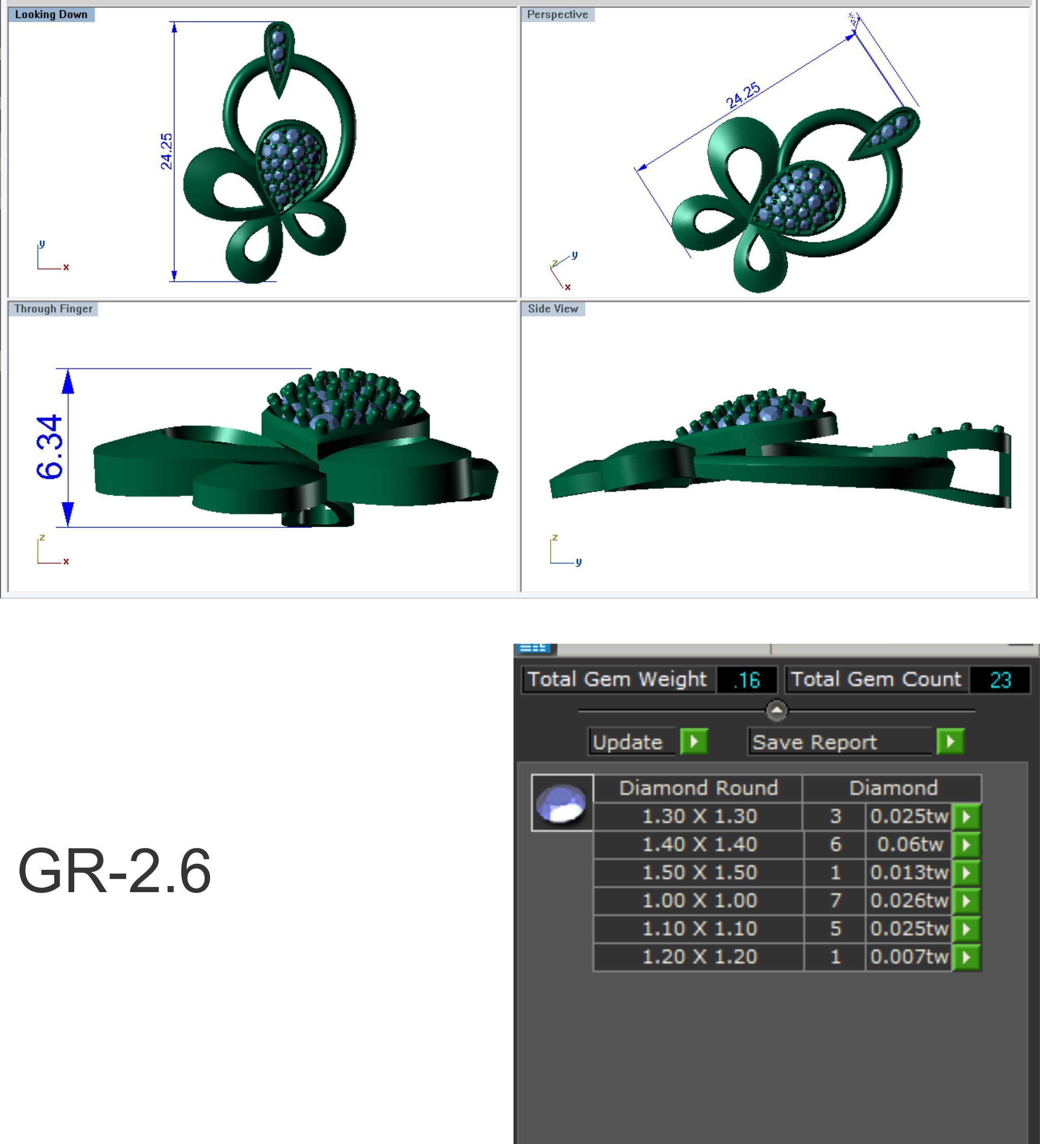Click the Save Report button
The width and height of the screenshot is (1040, 1144).
[x=840, y=742]
